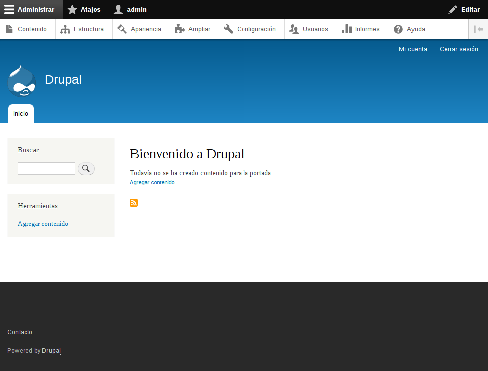Viewport: 488px width, 371px height.
Task: Click the Herramientas block title
Action: (38, 206)
